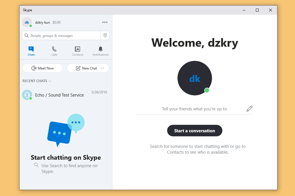The image size is (295, 196).
Task: Switch to the Calls tab
Action: click(x=54, y=51)
